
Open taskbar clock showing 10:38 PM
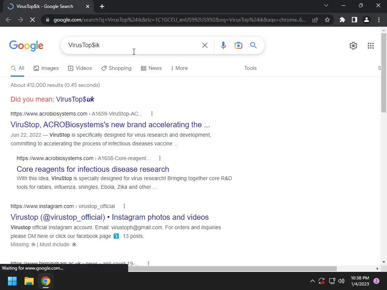pyautogui.click(x=360, y=281)
